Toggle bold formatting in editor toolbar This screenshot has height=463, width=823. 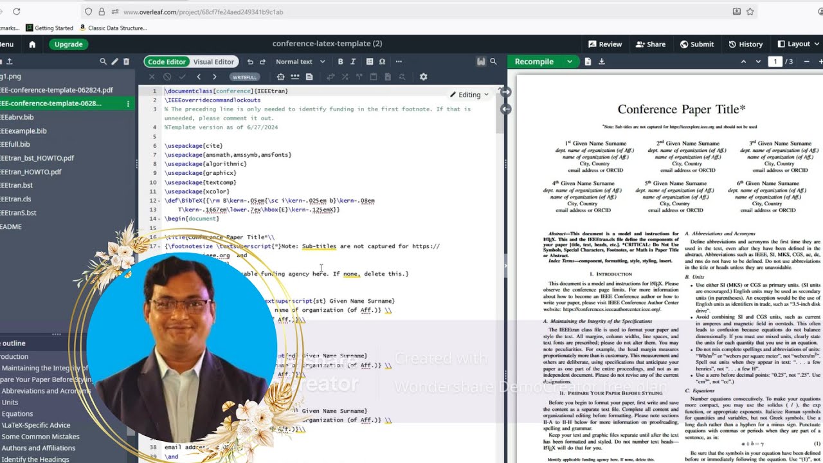click(x=340, y=62)
